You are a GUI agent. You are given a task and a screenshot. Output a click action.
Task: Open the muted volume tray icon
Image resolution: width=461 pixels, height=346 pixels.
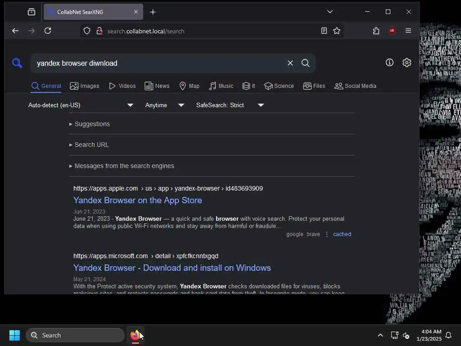[x=406, y=335]
